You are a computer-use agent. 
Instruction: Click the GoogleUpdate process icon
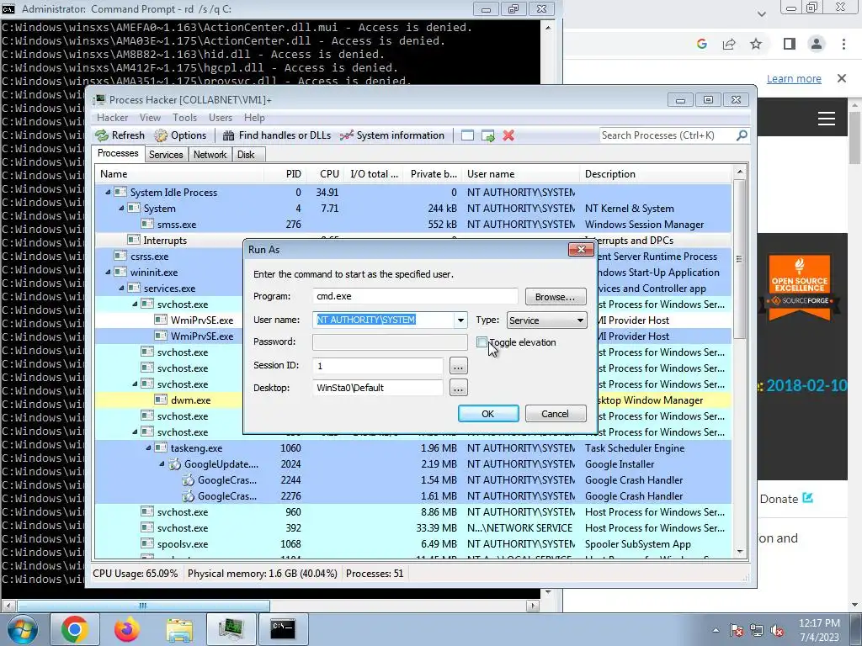tap(175, 464)
